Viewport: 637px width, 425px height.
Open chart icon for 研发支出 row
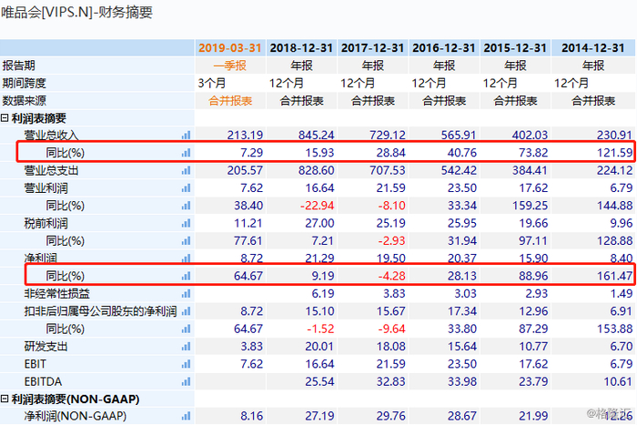186,347
